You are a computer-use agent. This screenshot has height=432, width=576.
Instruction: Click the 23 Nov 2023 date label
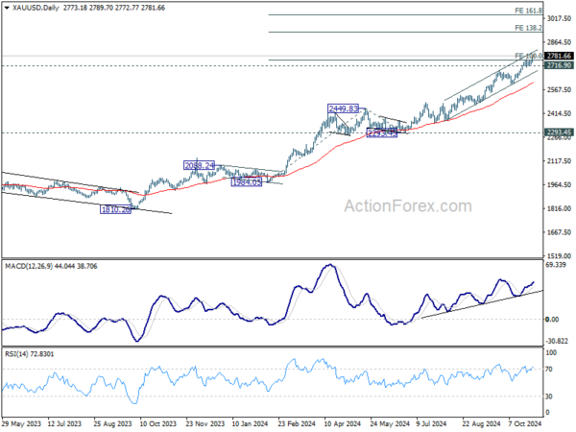pyautogui.click(x=205, y=423)
